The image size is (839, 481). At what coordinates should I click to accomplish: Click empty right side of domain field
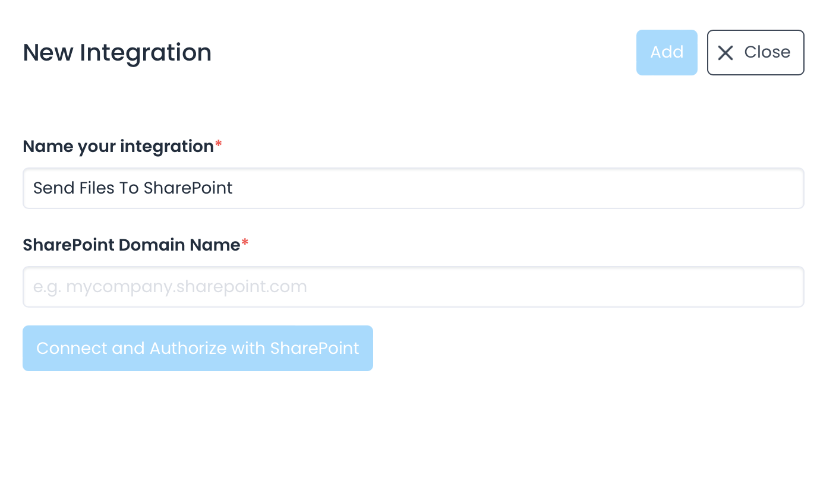pyautogui.click(x=654, y=287)
